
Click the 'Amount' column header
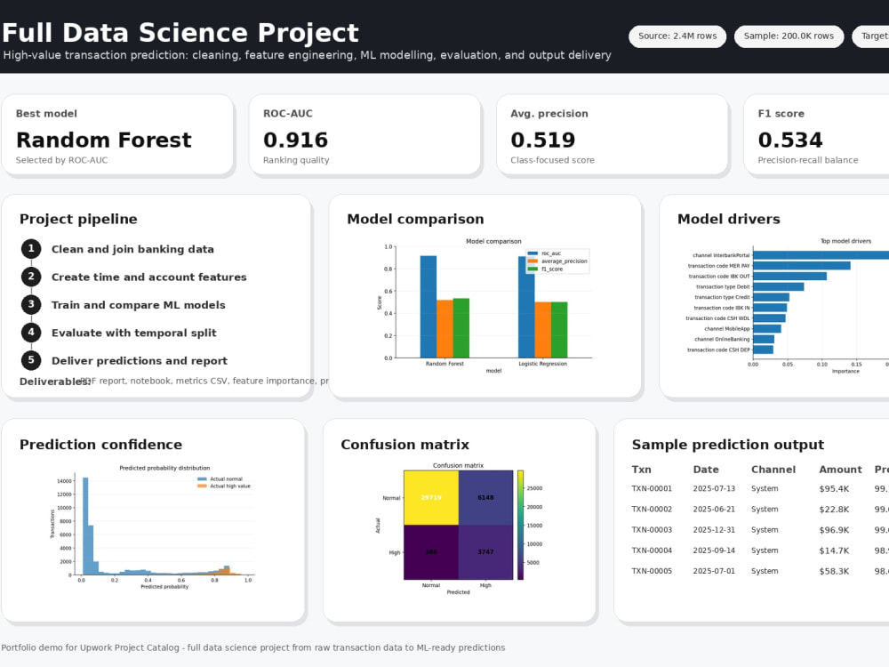point(840,469)
